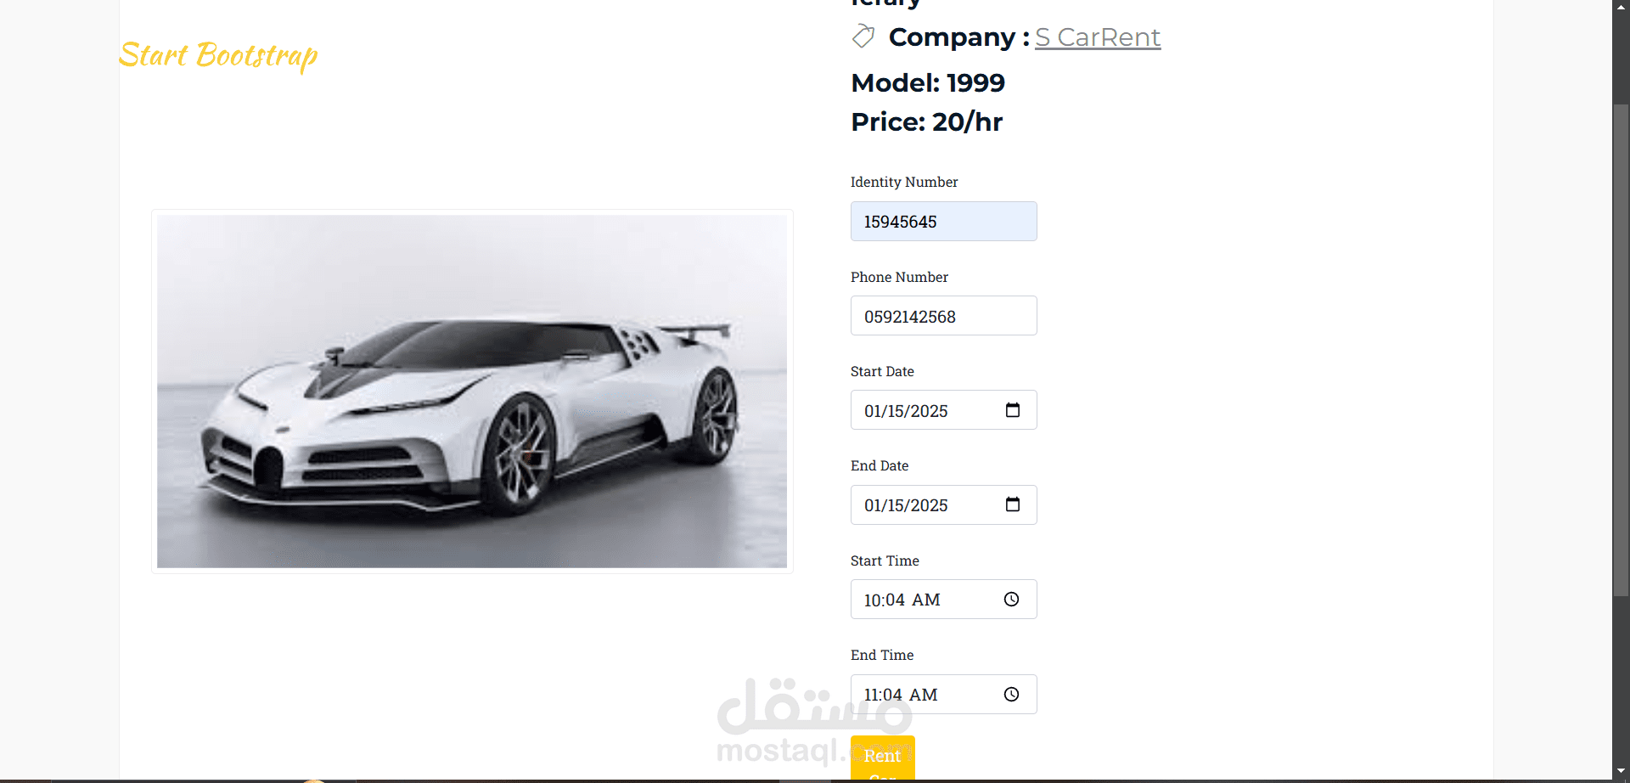This screenshot has width=1630, height=783.
Task: Open the S CarRent company link
Action: pos(1098,37)
